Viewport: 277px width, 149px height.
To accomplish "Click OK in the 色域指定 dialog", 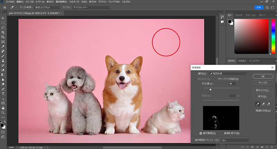I will click(x=263, y=76).
